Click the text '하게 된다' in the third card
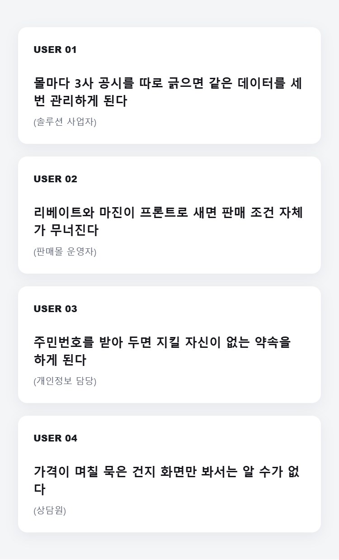The height and width of the screenshot is (560, 339). [60, 360]
